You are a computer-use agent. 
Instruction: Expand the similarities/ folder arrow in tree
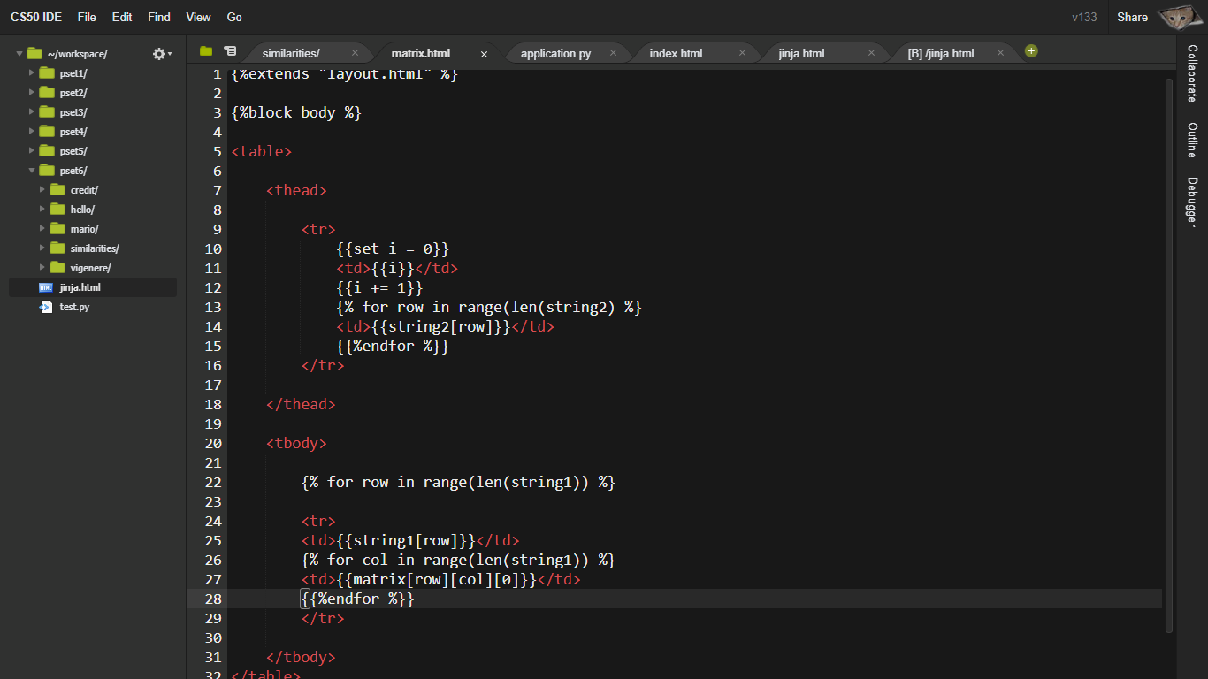coord(42,248)
